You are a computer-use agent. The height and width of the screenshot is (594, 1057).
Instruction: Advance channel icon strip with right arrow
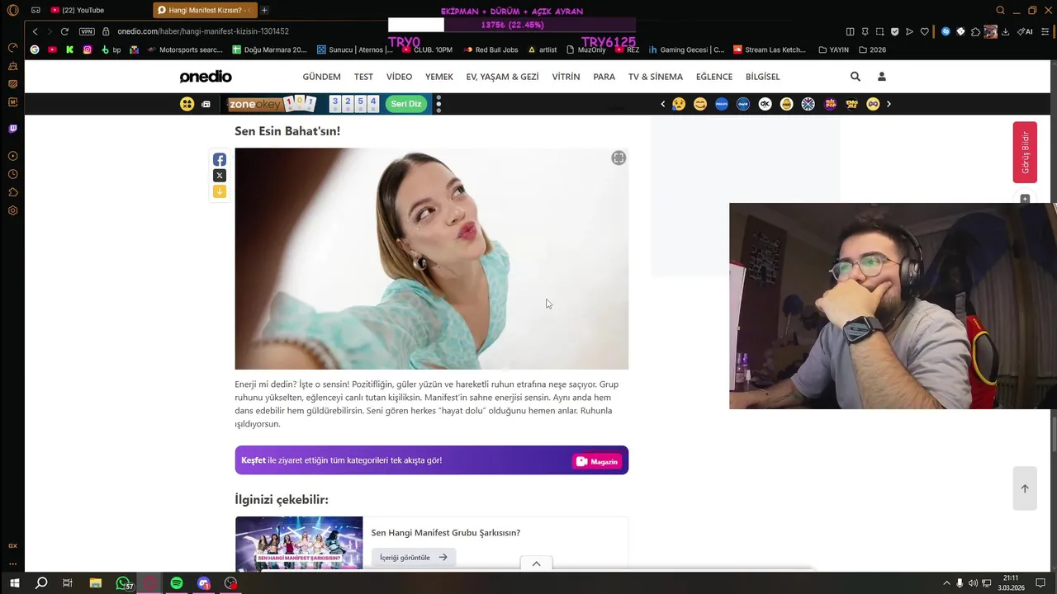click(889, 104)
